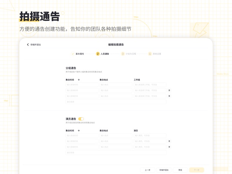Focus first-row 集合时间 field in 分组通告
This screenshot has width=232, height=174.
pyautogui.click(x=82, y=85)
